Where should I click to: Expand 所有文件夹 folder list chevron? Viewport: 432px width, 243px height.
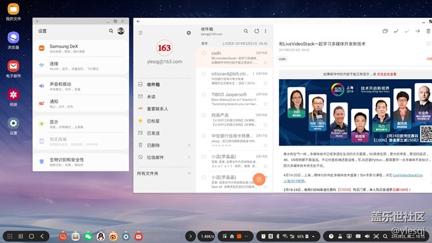(189, 173)
